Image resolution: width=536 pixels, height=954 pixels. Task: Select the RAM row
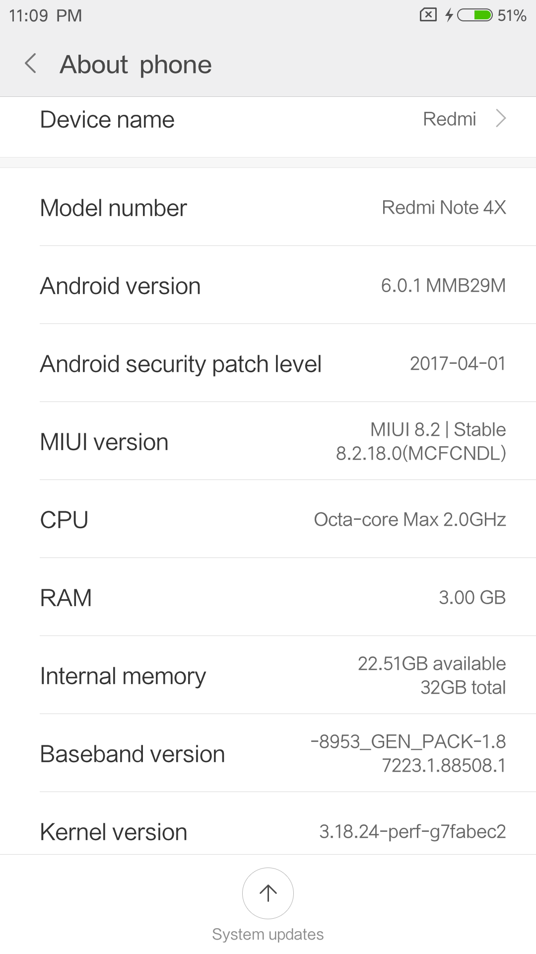pyautogui.click(x=268, y=598)
